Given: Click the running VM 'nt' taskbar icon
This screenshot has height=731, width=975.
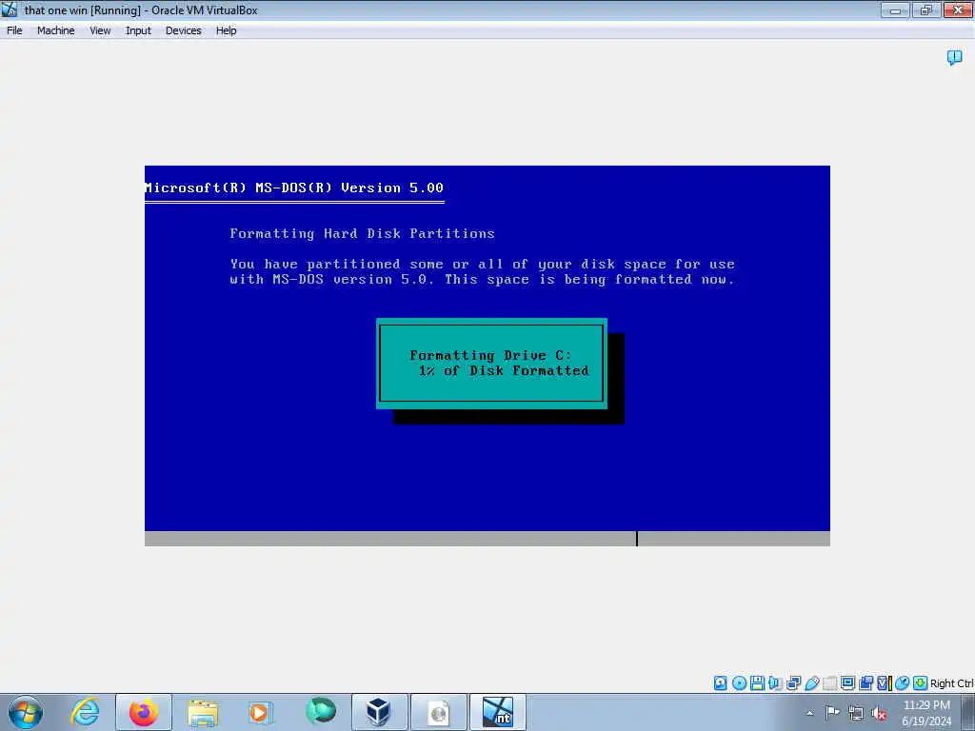Looking at the screenshot, I should [497, 712].
